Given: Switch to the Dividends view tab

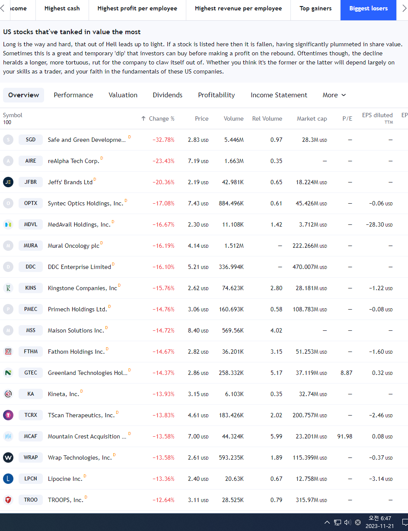Looking at the screenshot, I should coord(167,95).
